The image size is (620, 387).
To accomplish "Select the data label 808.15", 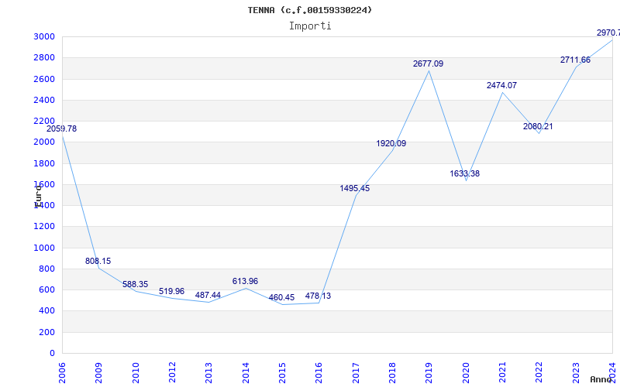I will (98, 261).
